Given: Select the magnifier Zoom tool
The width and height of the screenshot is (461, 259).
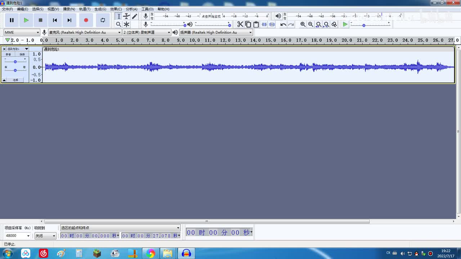Looking at the screenshot, I should 118,24.
